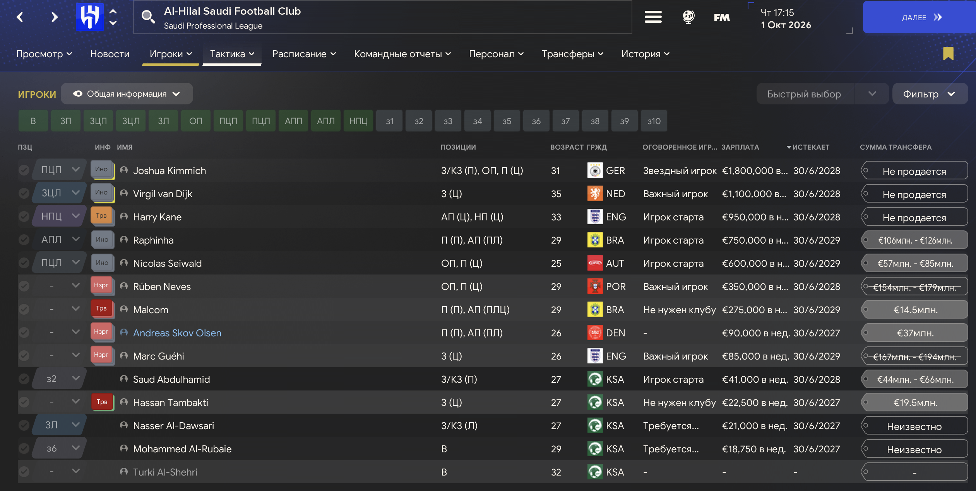Open Andreas Skov Olsen player link
Screen dimensions: 976x491
(177, 333)
